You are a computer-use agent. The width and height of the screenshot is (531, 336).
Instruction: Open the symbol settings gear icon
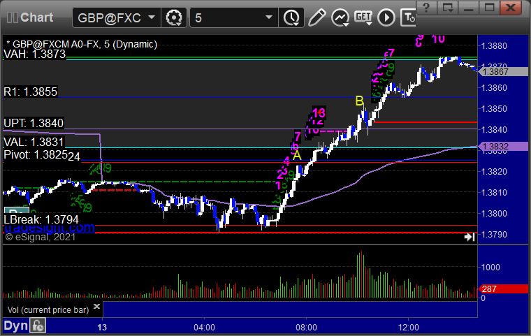[174, 17]
